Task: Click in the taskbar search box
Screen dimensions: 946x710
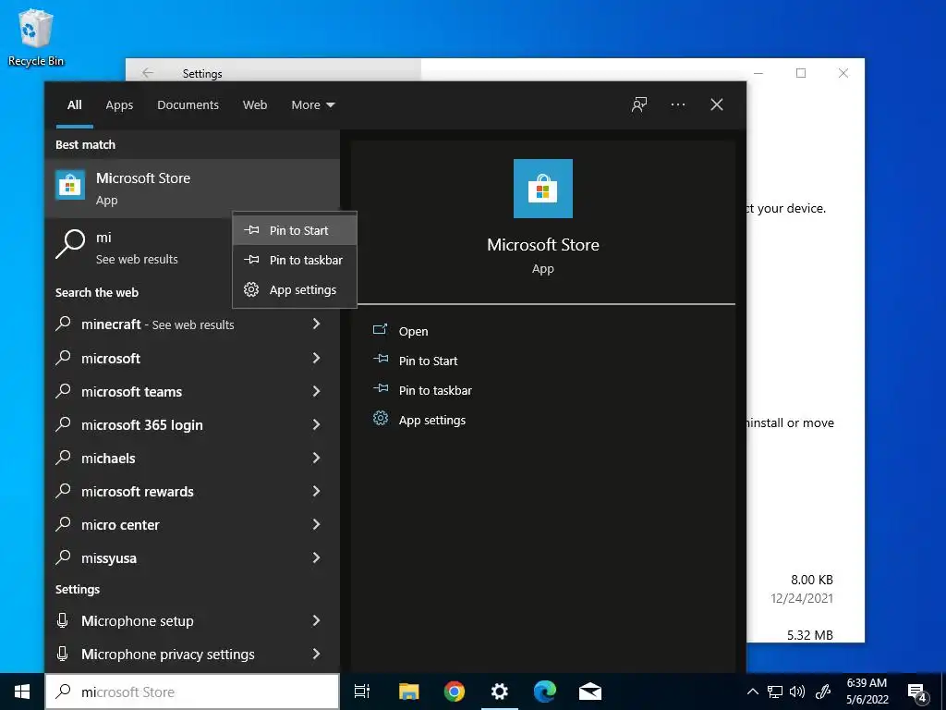Action: coord(192,692)
